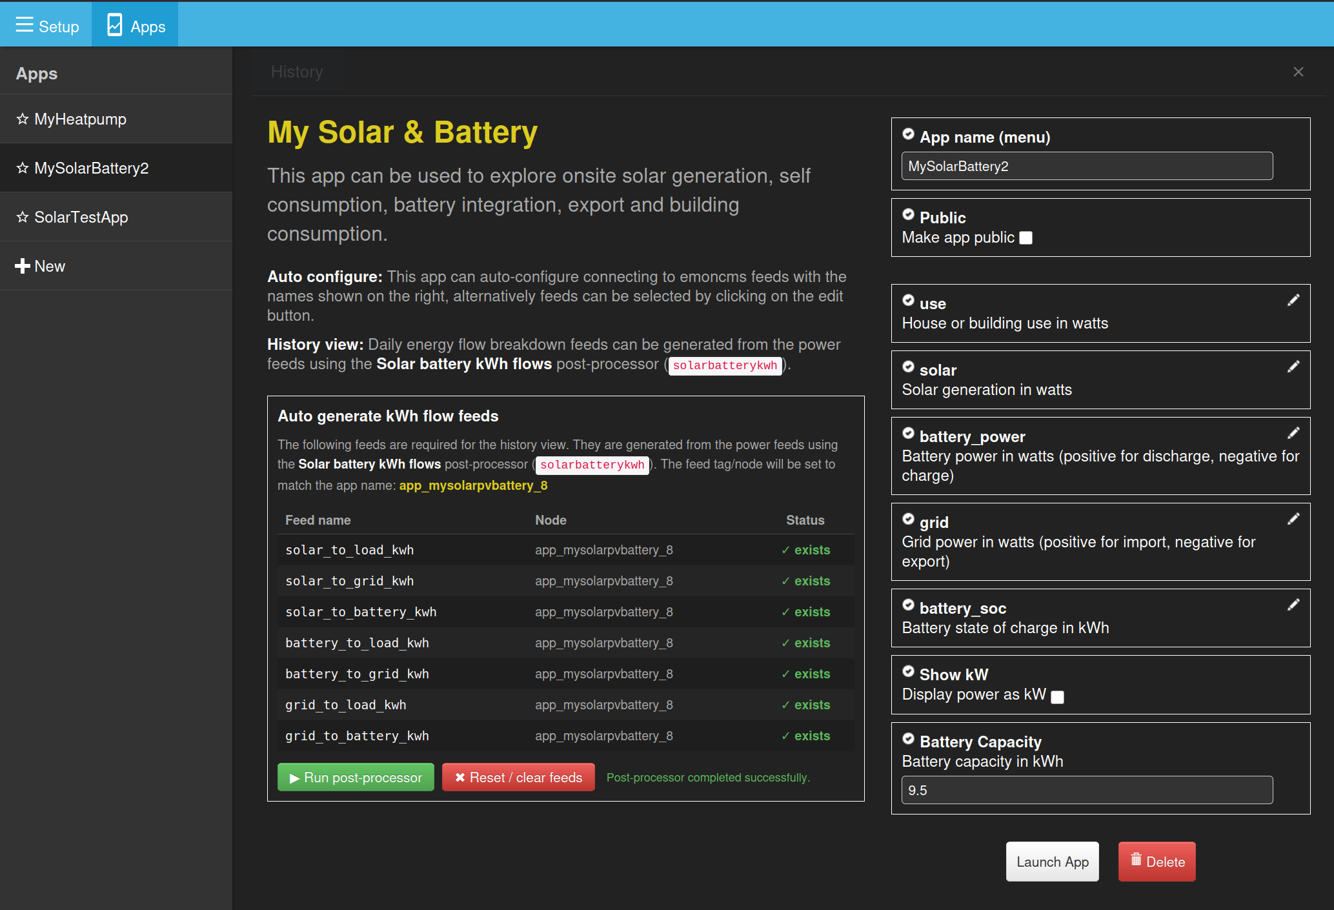1334x910 pixels.
Task: Toggle the Display power as kW checkbox
Action: click(x=1057, y=697)
